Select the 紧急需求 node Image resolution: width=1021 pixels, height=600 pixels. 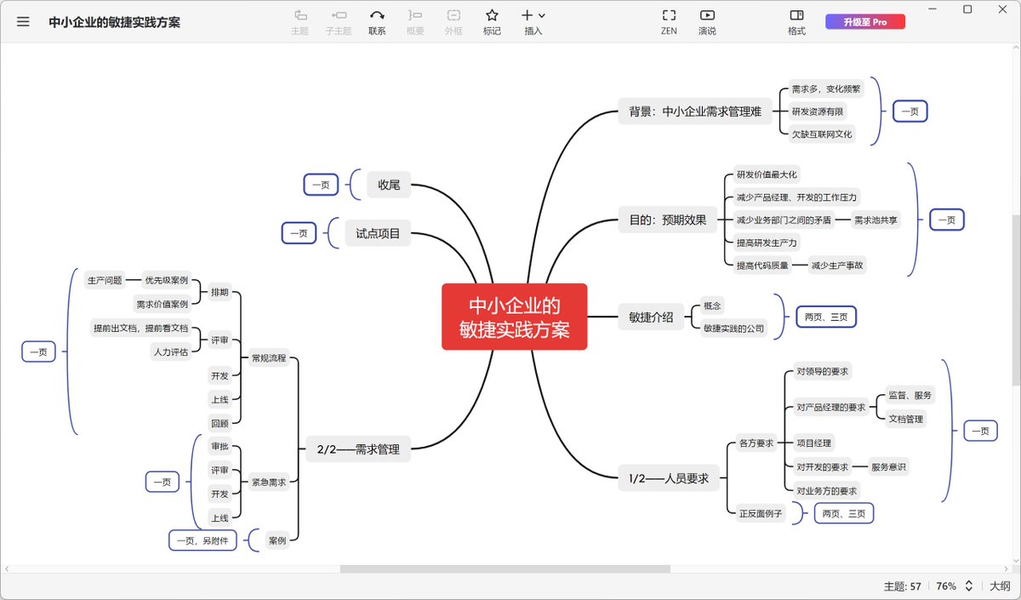[268, 482]
